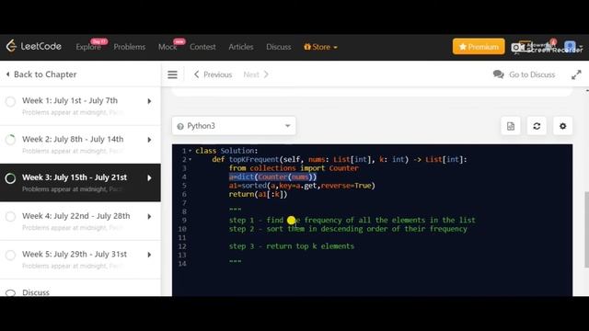
Task: Click the Week 1: July 1st - July 7th title
Action: pyautogui.click(x=70, y=100)
